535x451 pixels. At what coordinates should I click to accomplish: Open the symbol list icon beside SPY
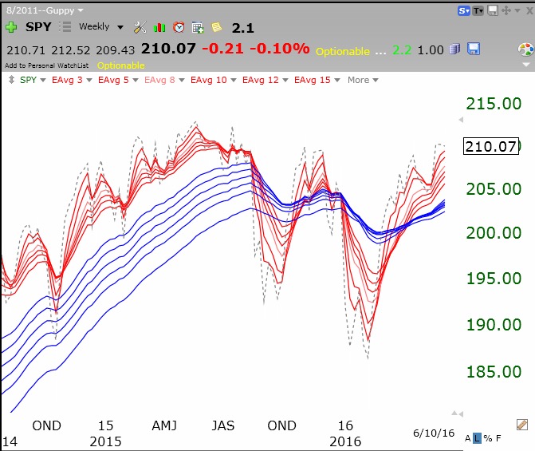click(x=65, y=26)
